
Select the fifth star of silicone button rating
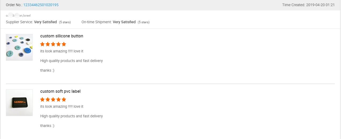click(64, 44)
